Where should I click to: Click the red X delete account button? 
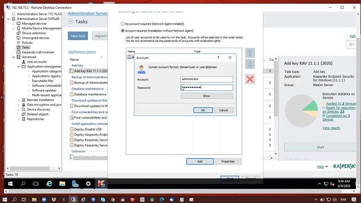click(250, 80)
